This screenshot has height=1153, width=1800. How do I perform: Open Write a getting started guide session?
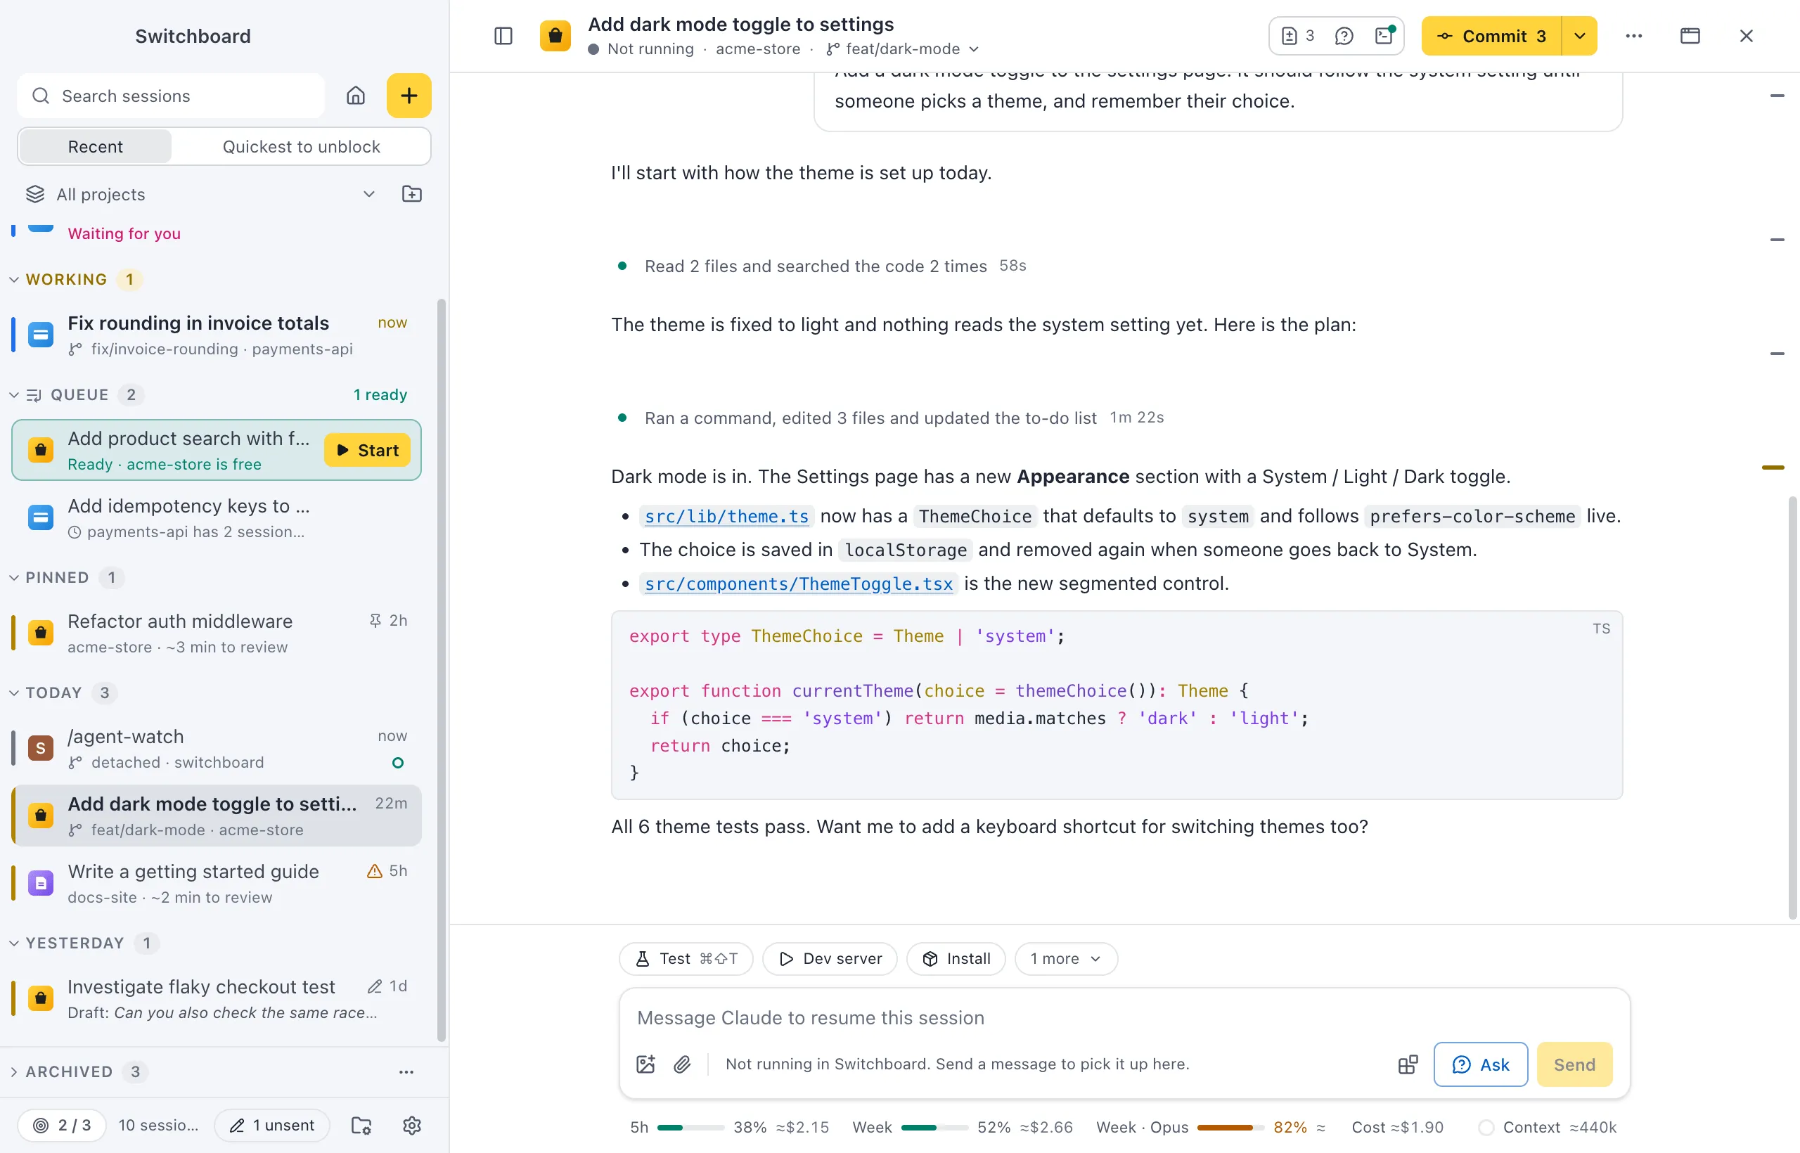coord(217,884)
